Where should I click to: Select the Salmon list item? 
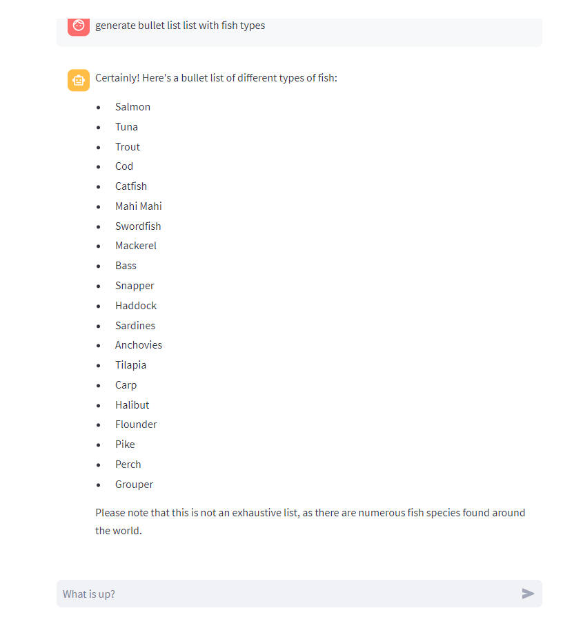pyautogui.click(x=132, y=107)
